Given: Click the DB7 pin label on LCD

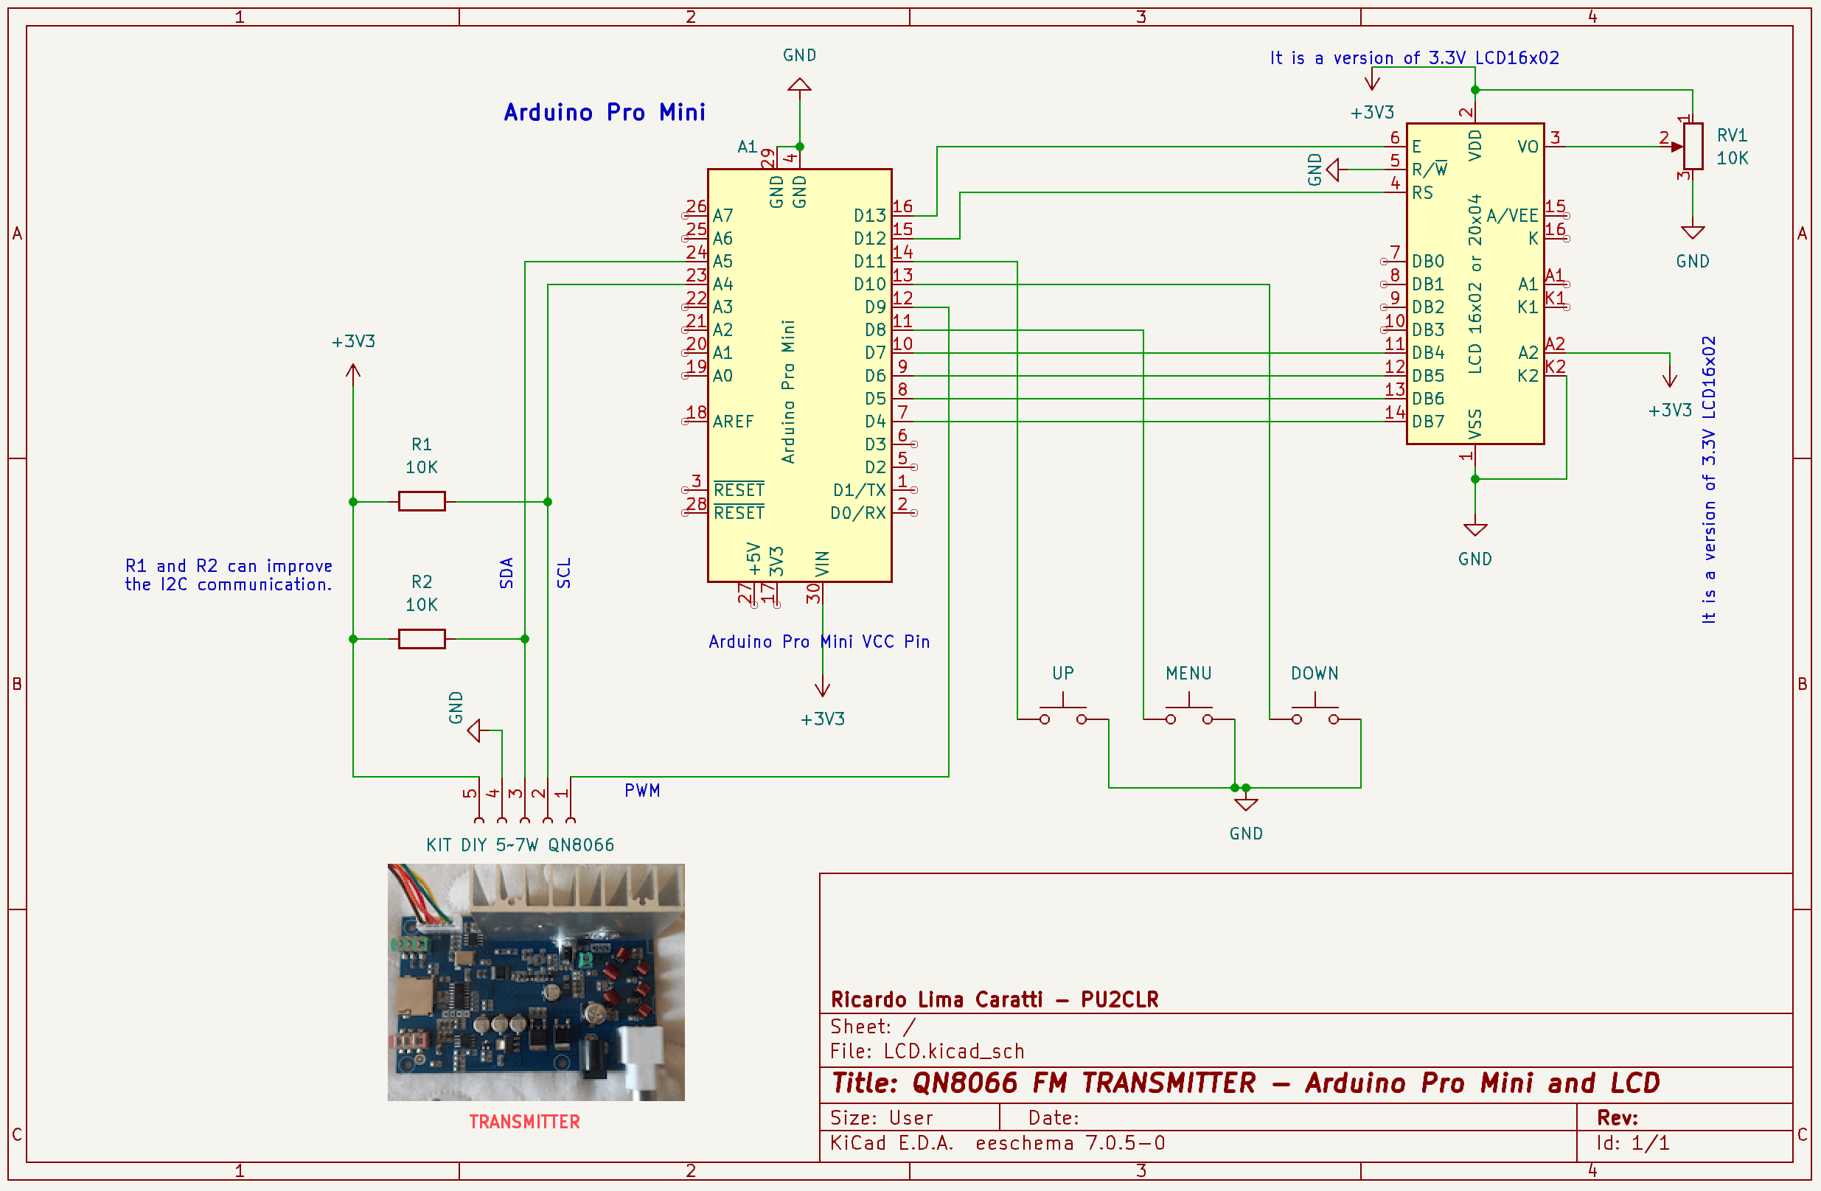Looking at the screenshot, I should 1428,422.
